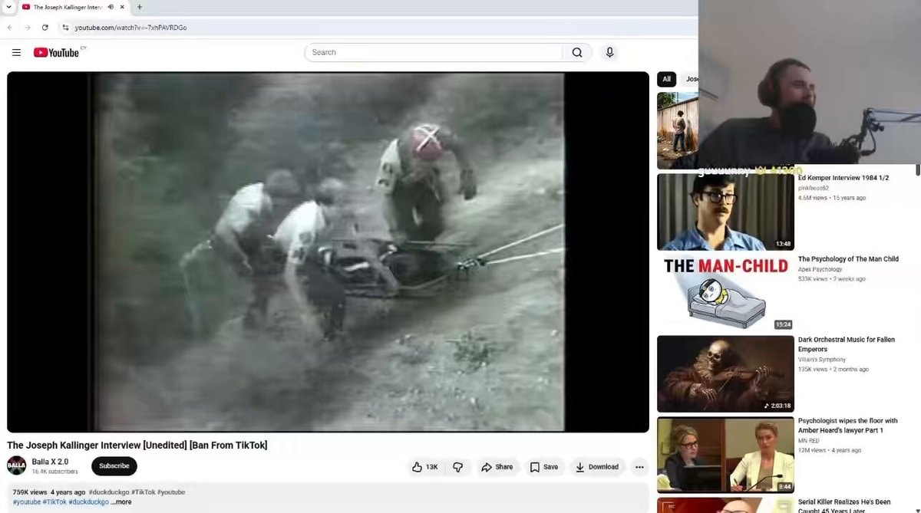The height and width of the screenshot is (513, 921).
Task: Click 16.4K subscribers text
Action: click(54, 472)
